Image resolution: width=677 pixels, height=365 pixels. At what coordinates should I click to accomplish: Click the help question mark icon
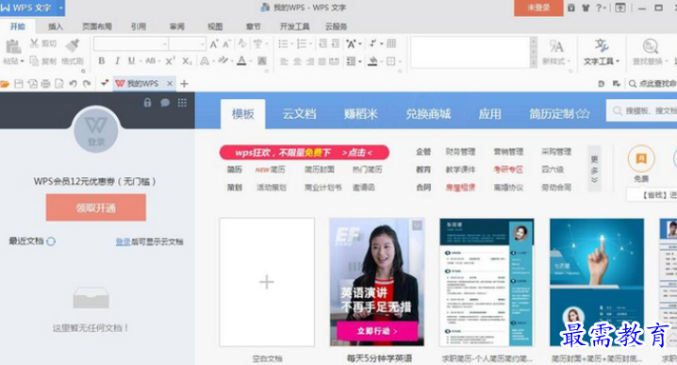tap(599, 8)
